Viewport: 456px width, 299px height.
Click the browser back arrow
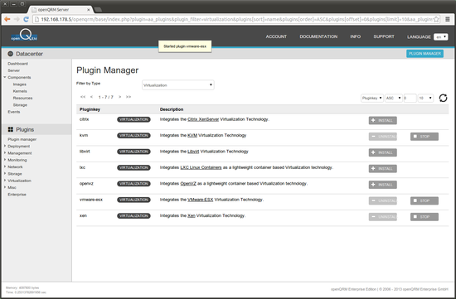(x=7, y=19)
